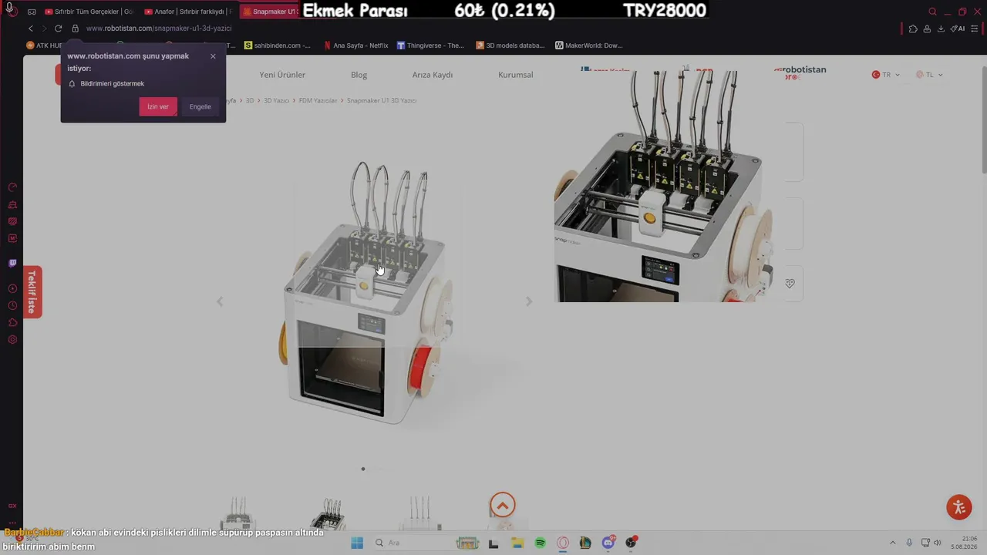The height and width of the screenshot is (555, 987).
Task: Reload the page with the refresh icon
Action: (58, 29)
